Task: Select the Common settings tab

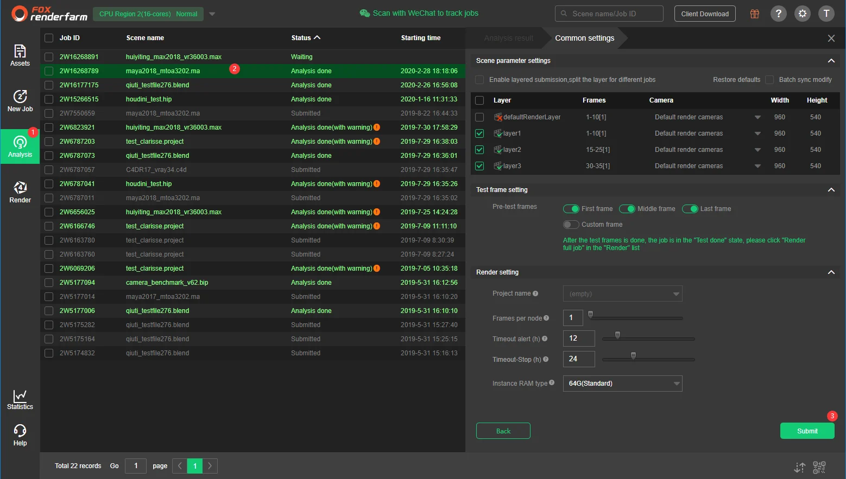Action: [585, 38]
